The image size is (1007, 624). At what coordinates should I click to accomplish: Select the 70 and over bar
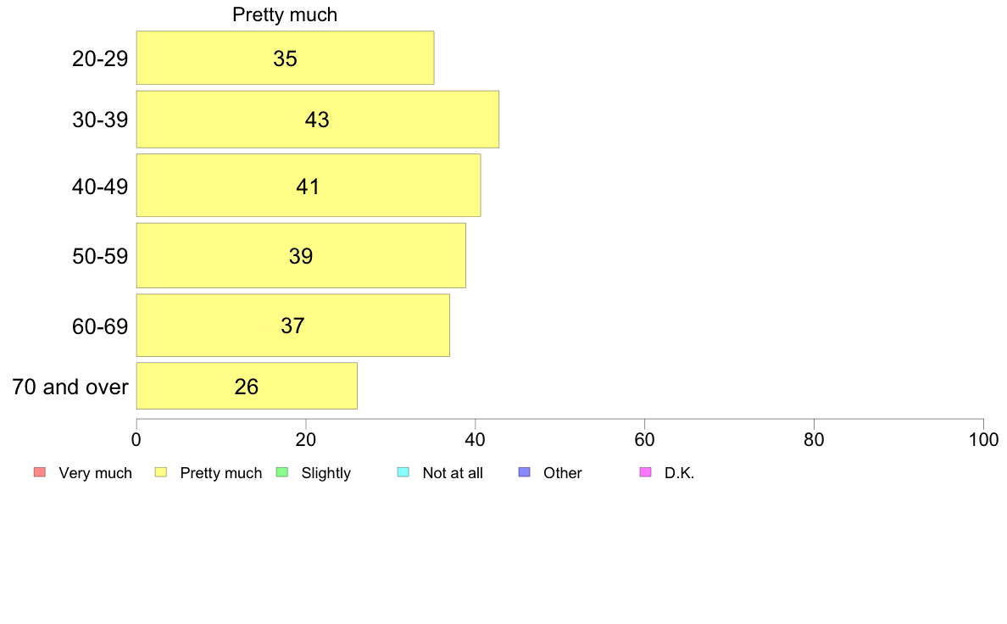(247, 386)
